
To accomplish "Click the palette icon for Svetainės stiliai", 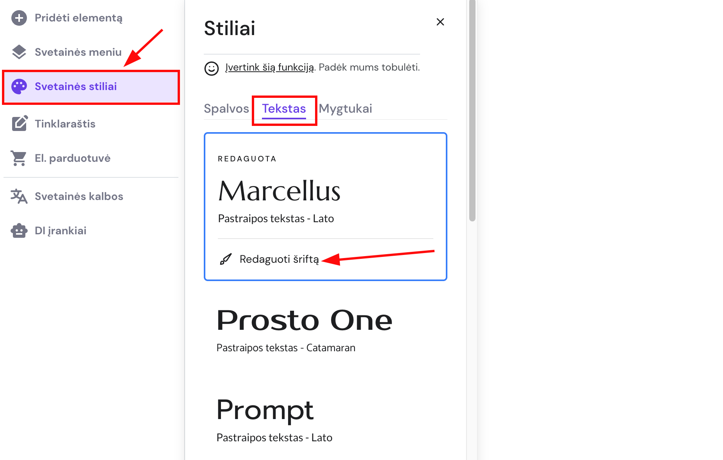I will point(19,87).
